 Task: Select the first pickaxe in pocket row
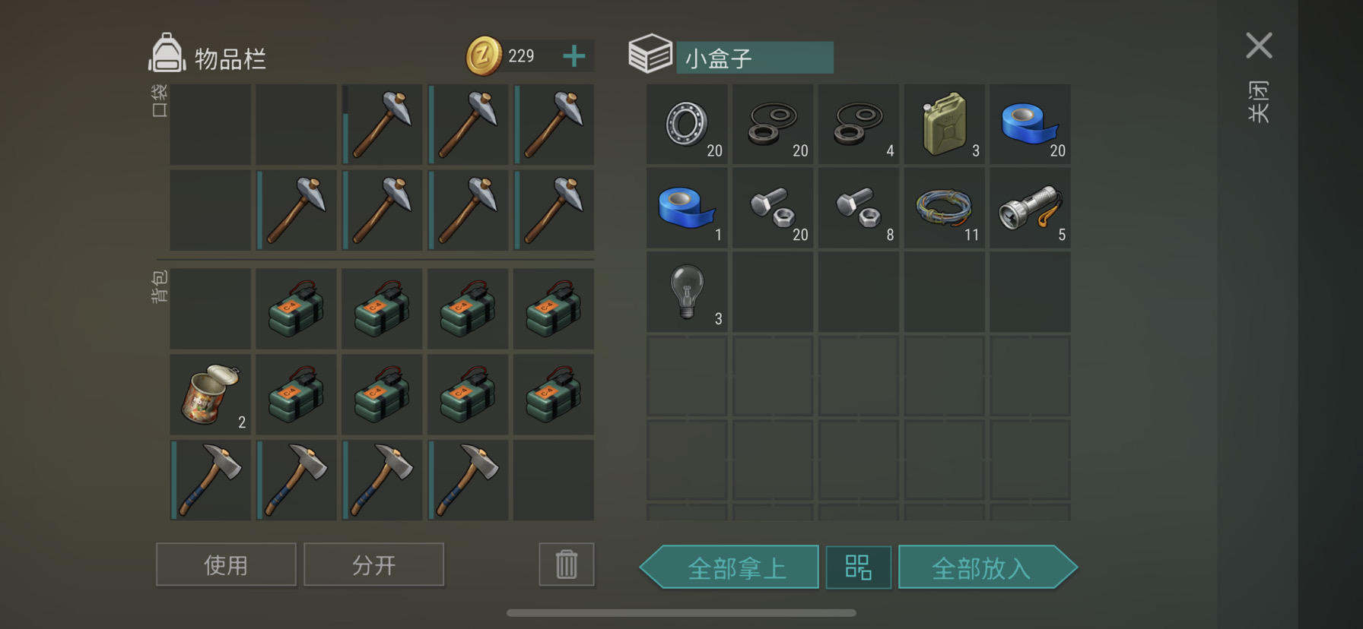click(x=382, y=124)
